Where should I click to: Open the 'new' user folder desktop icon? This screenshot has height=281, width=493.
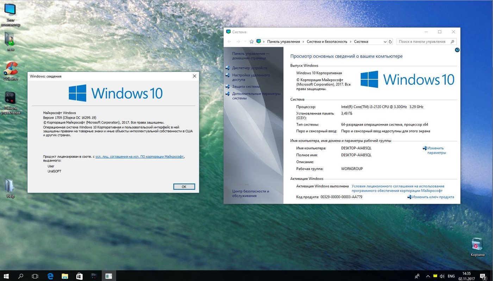(10, 42)
